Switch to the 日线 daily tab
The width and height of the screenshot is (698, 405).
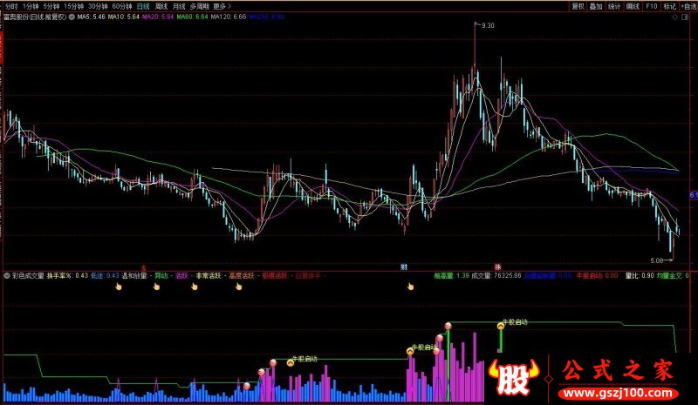coord(143,6)
